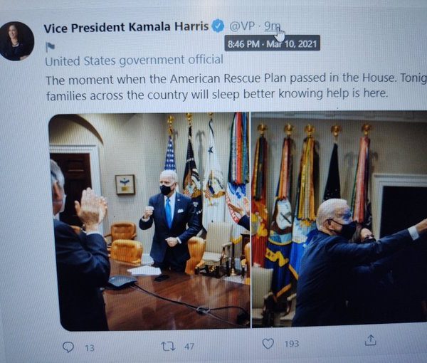Open the Vice President Kamala Harris name link
The height and width of the screenshot is (363, 427).
pyautogui.click(x=126, y=28)
